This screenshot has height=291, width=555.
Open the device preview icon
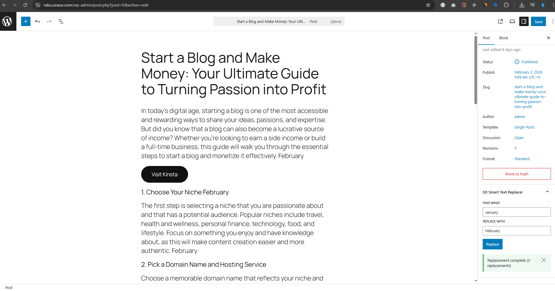(512, 21)
